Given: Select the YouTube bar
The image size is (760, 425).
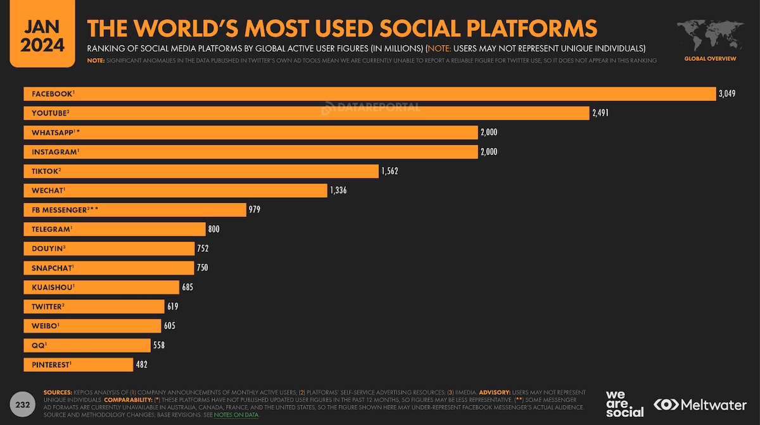Looking at the screenshot, I should [x=307, y=113].
